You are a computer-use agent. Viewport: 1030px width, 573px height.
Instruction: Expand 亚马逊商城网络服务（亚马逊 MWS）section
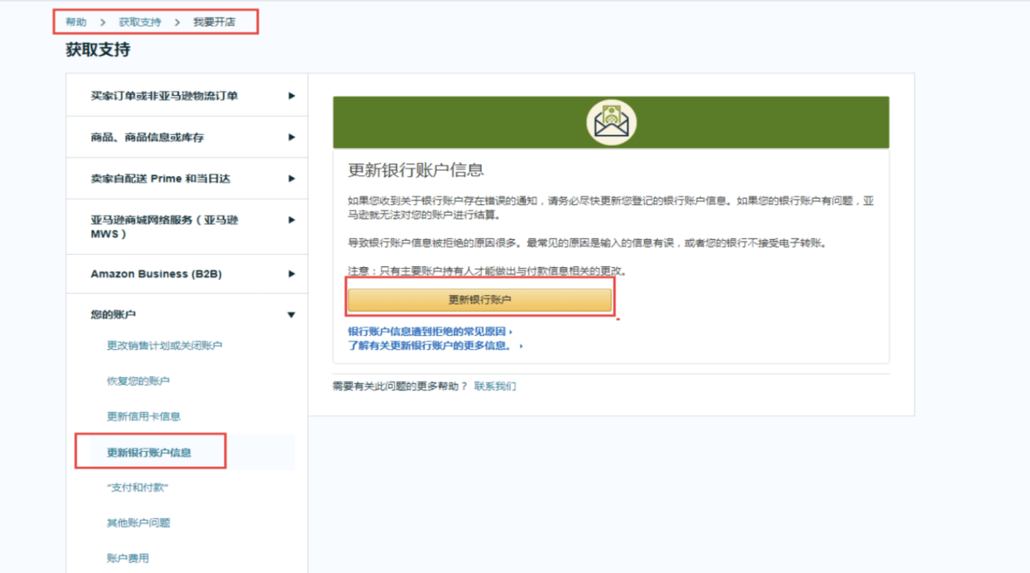click(x=291, y=220)
